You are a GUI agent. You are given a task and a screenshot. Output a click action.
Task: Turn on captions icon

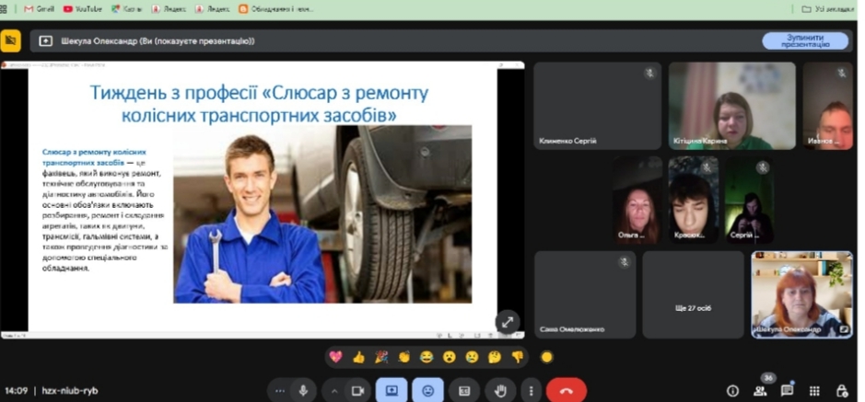[x=464, y=390]
